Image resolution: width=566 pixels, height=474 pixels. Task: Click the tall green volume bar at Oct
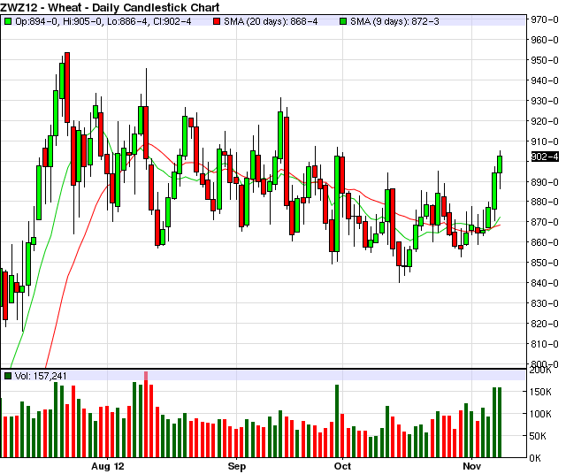pyautogui.click(x=337, y=421)
